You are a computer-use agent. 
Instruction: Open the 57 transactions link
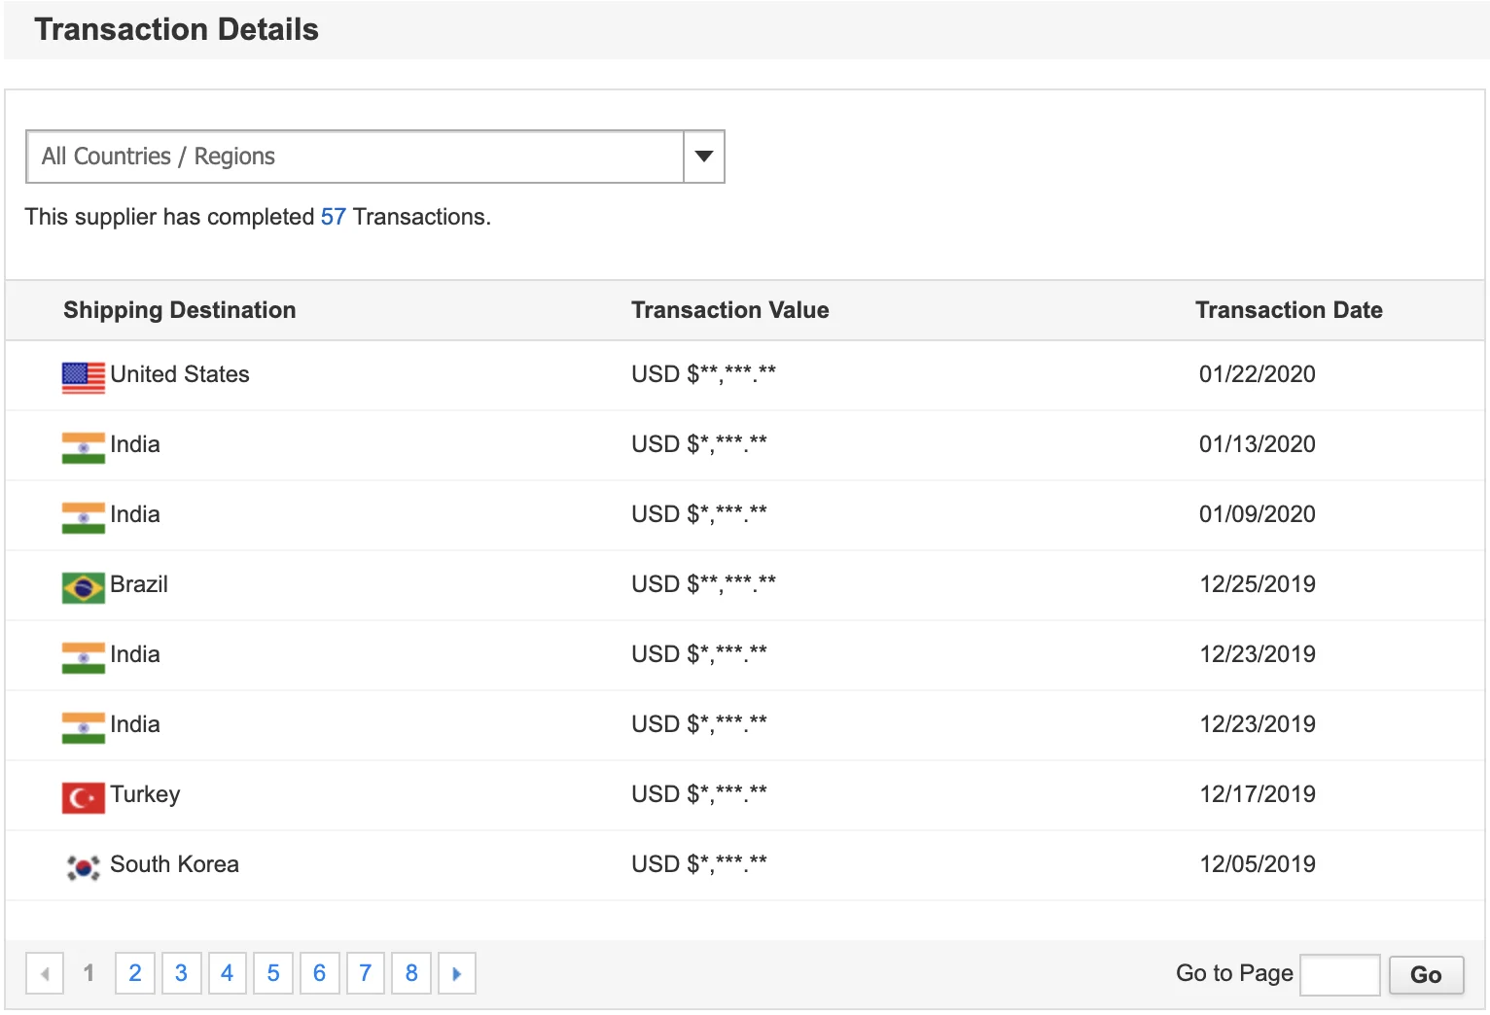pyautogui.click(x=333, y=217)
